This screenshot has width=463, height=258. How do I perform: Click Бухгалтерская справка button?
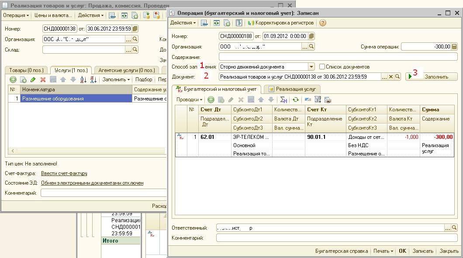pyautogui.click(x=342, y=251)
